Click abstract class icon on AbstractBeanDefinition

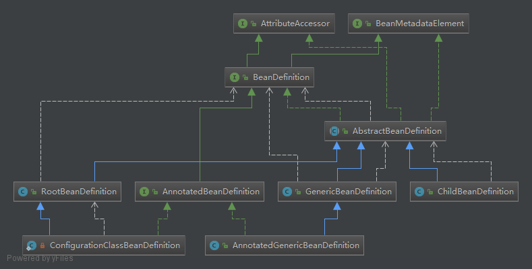pyautogui.click(x=334, y=131)
